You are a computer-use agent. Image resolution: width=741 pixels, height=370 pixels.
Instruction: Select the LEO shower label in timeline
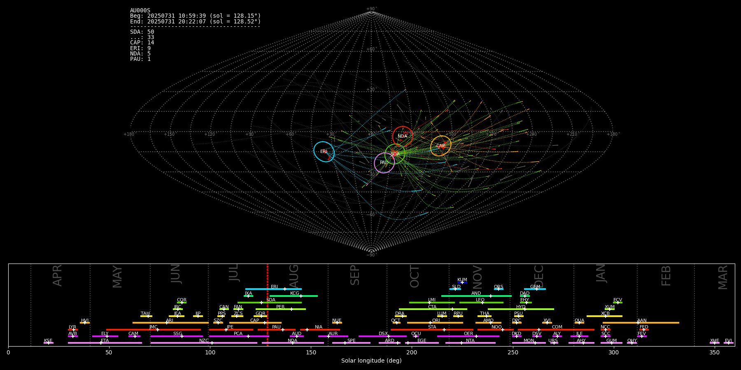click(x=480, y=300)
